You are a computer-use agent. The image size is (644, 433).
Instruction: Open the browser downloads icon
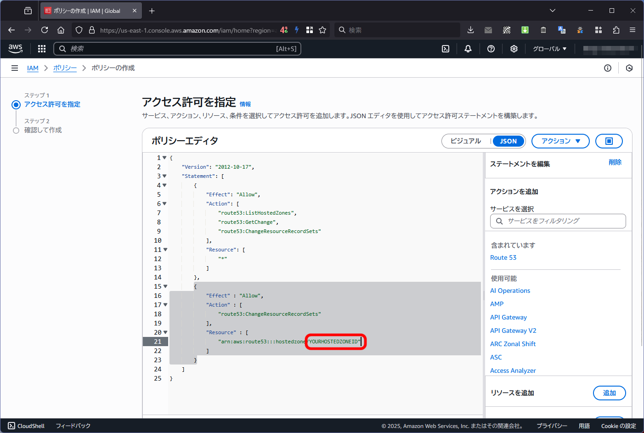pos(470,30)
